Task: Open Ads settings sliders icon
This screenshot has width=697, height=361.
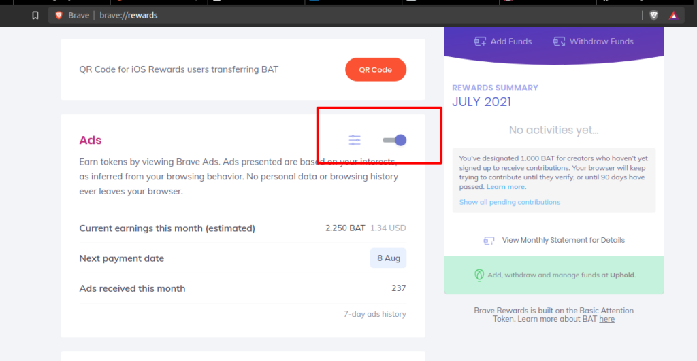Action: [355, 140]
